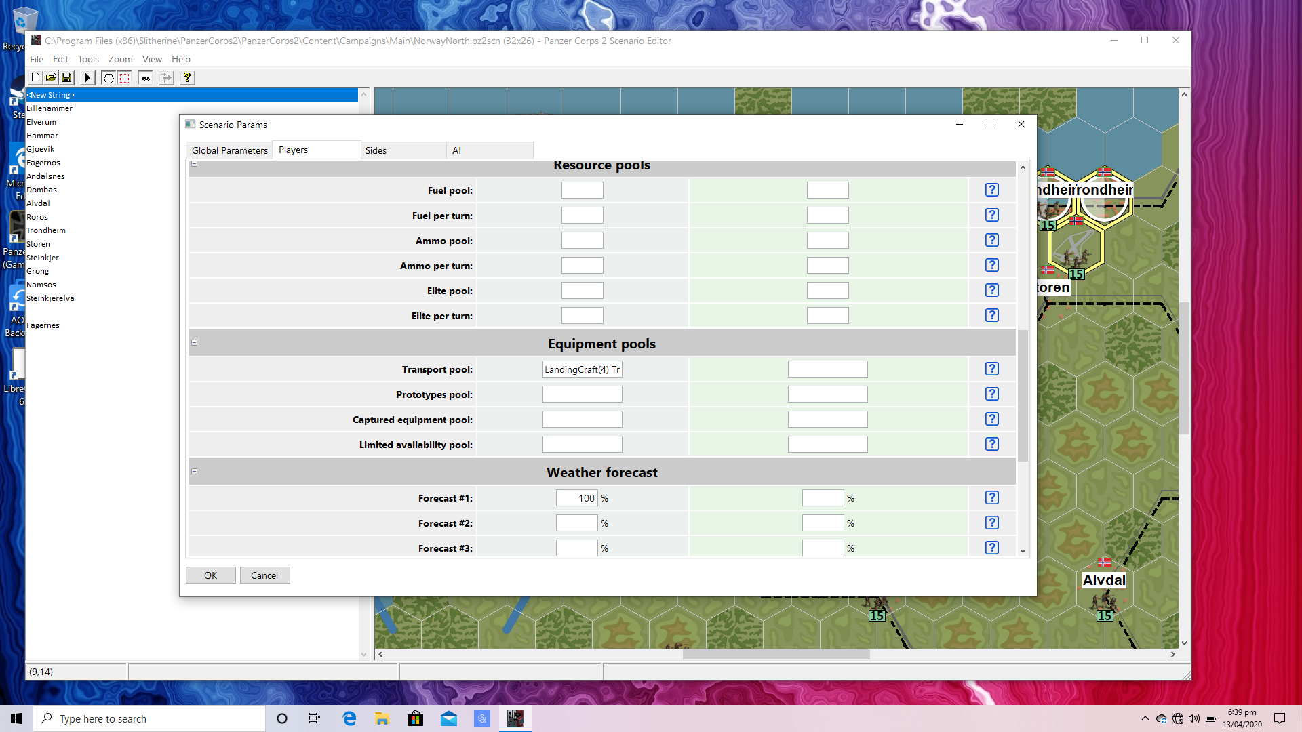Open File Explorer from taskbar
1302x732 pixels.
(382, 718)
